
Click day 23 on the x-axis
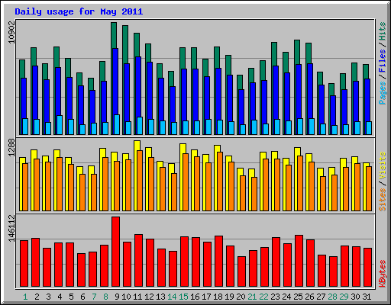275,297
